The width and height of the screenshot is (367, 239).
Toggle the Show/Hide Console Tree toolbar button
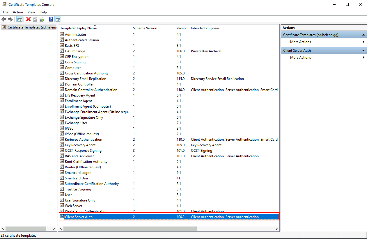(x=20, y=19)
